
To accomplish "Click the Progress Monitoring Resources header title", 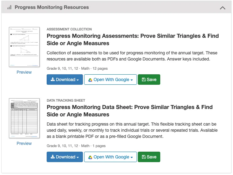I will (52, 7).
